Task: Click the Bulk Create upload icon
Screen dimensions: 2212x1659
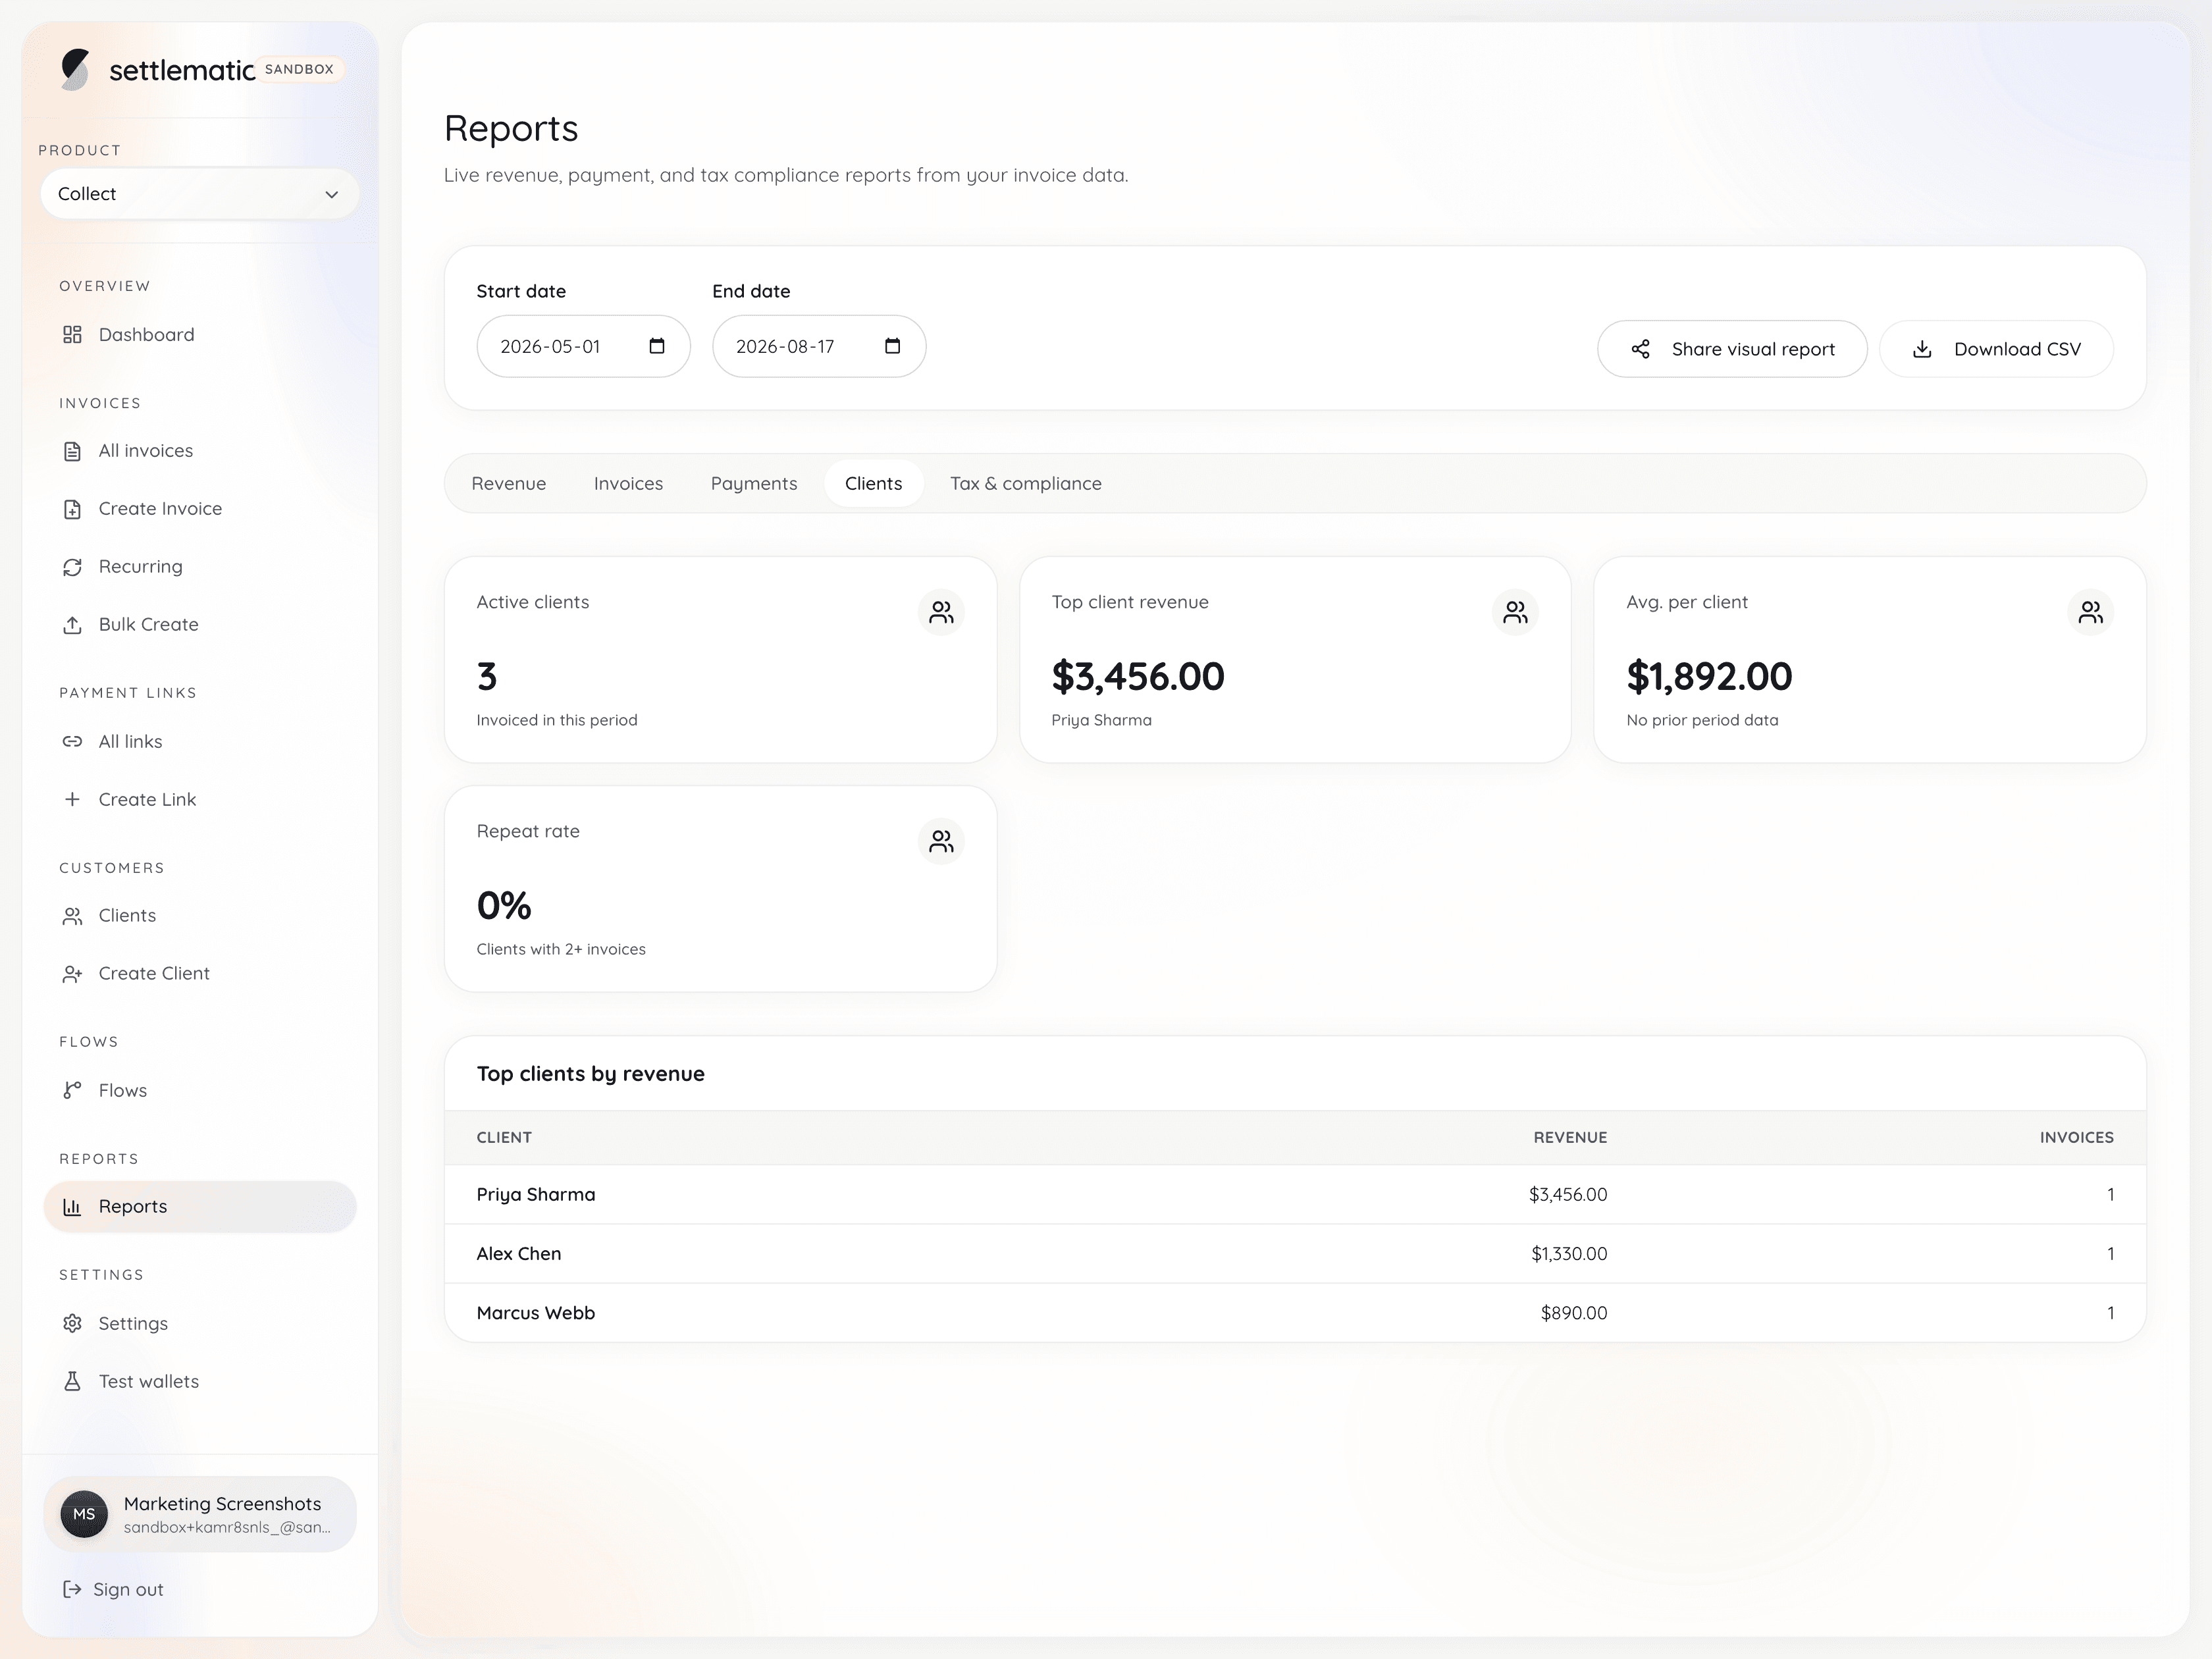Action: point(72,625)
